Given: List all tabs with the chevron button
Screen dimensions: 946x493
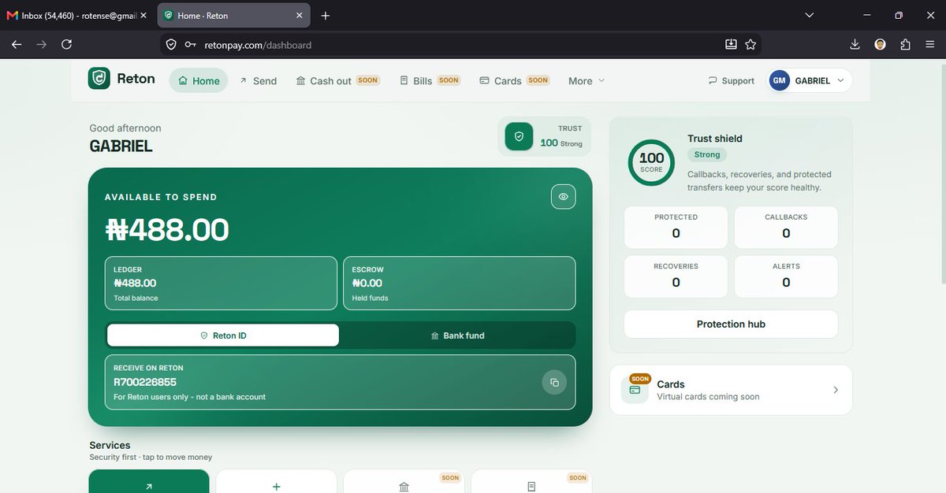Looking at the screenshot, I should 809,16.
